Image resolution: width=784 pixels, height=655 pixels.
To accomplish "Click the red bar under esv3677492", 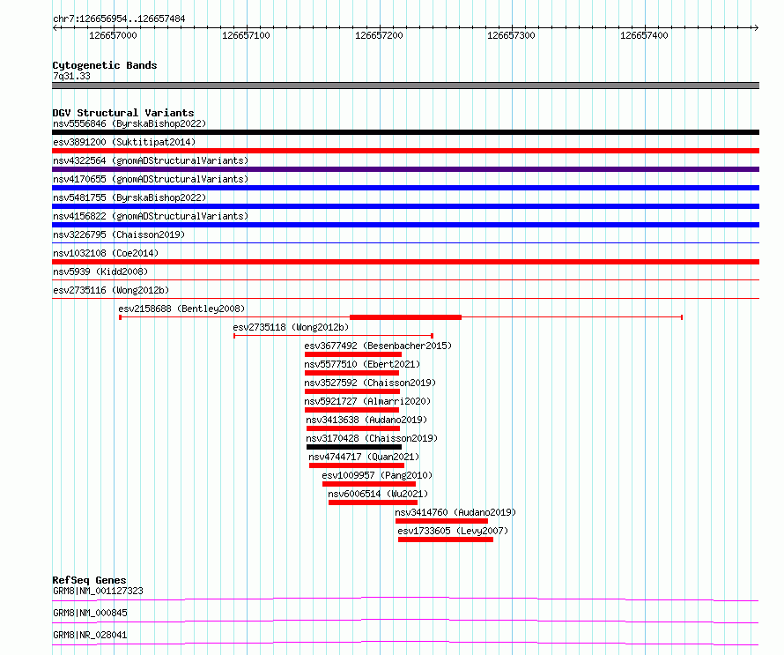I will (x=353, y=354).
